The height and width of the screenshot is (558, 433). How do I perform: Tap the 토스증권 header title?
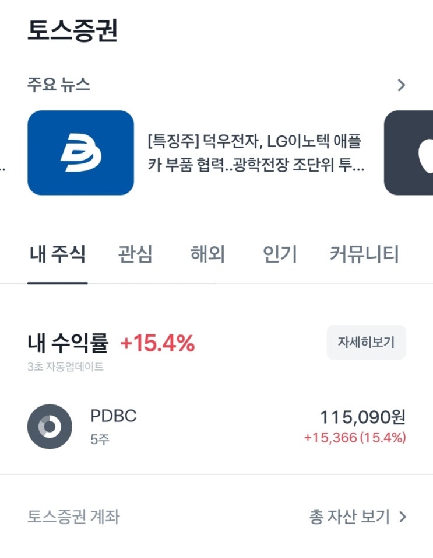72,31
